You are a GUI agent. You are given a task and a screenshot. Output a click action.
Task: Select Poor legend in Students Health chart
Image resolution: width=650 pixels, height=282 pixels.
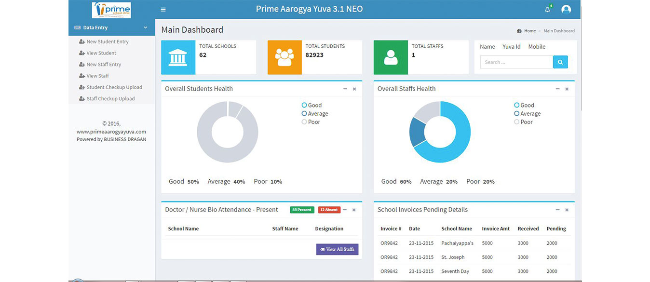[311, 122]
